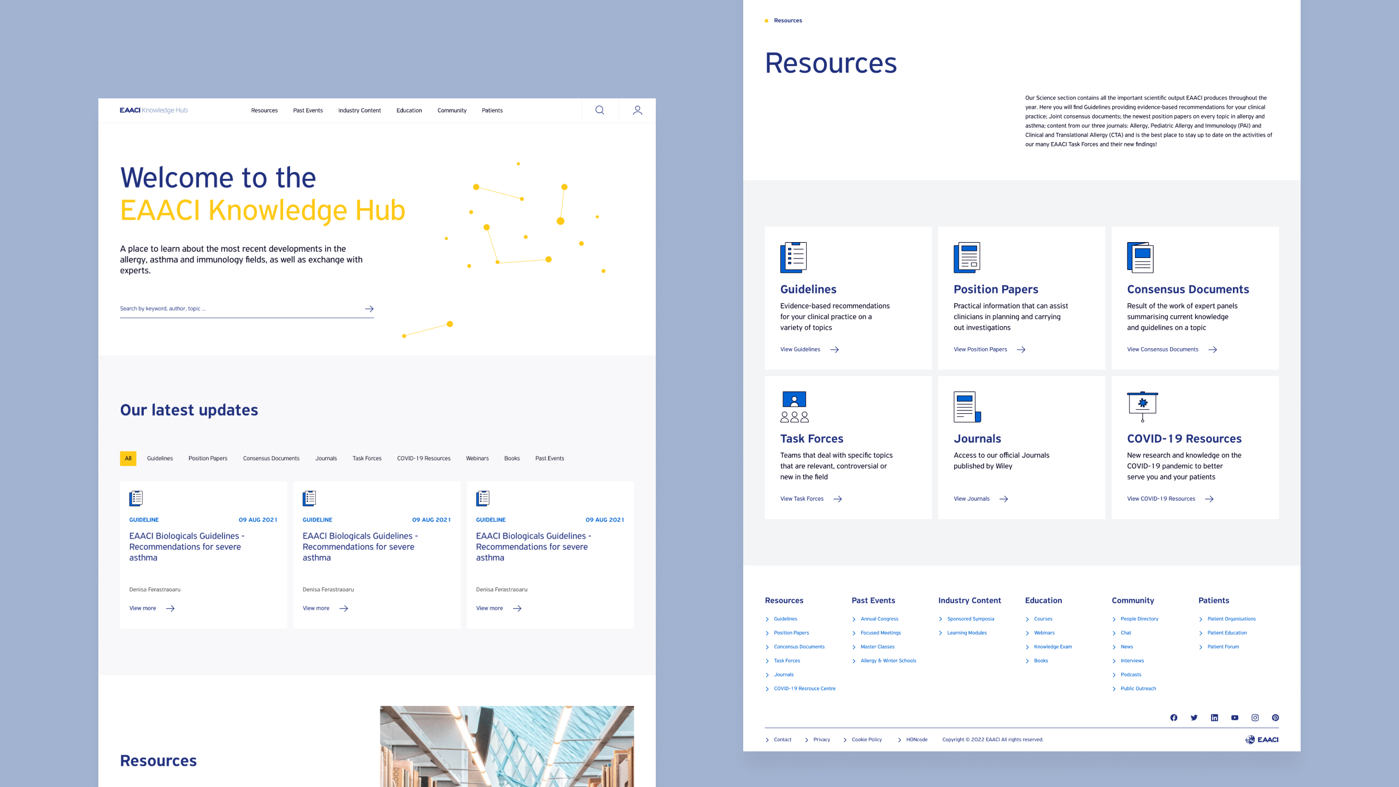Click the COVID-19 Resources presentation icon
This screenshot has height=787, width=1399.
1142,406
